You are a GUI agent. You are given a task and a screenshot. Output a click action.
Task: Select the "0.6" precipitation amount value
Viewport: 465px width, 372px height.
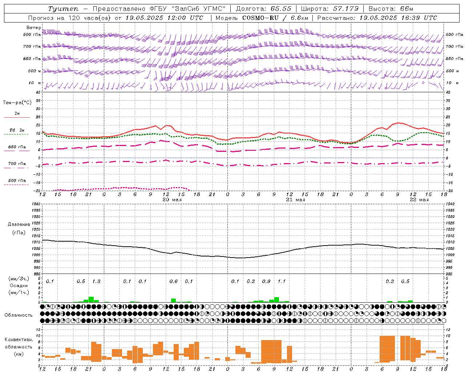pyautogui.click(x=174, y=281)
